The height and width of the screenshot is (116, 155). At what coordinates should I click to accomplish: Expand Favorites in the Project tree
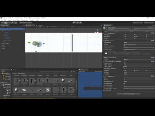(x=1, y=73)
